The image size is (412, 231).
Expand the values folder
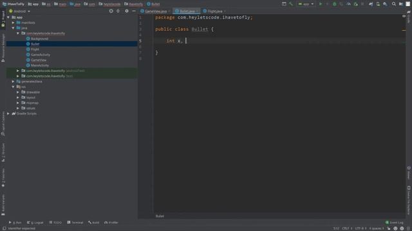(x=18, y=108)
